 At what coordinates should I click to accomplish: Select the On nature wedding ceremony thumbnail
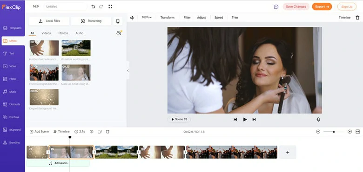[x=76, y=48]
